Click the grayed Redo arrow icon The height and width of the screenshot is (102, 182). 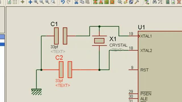[69, 2]
